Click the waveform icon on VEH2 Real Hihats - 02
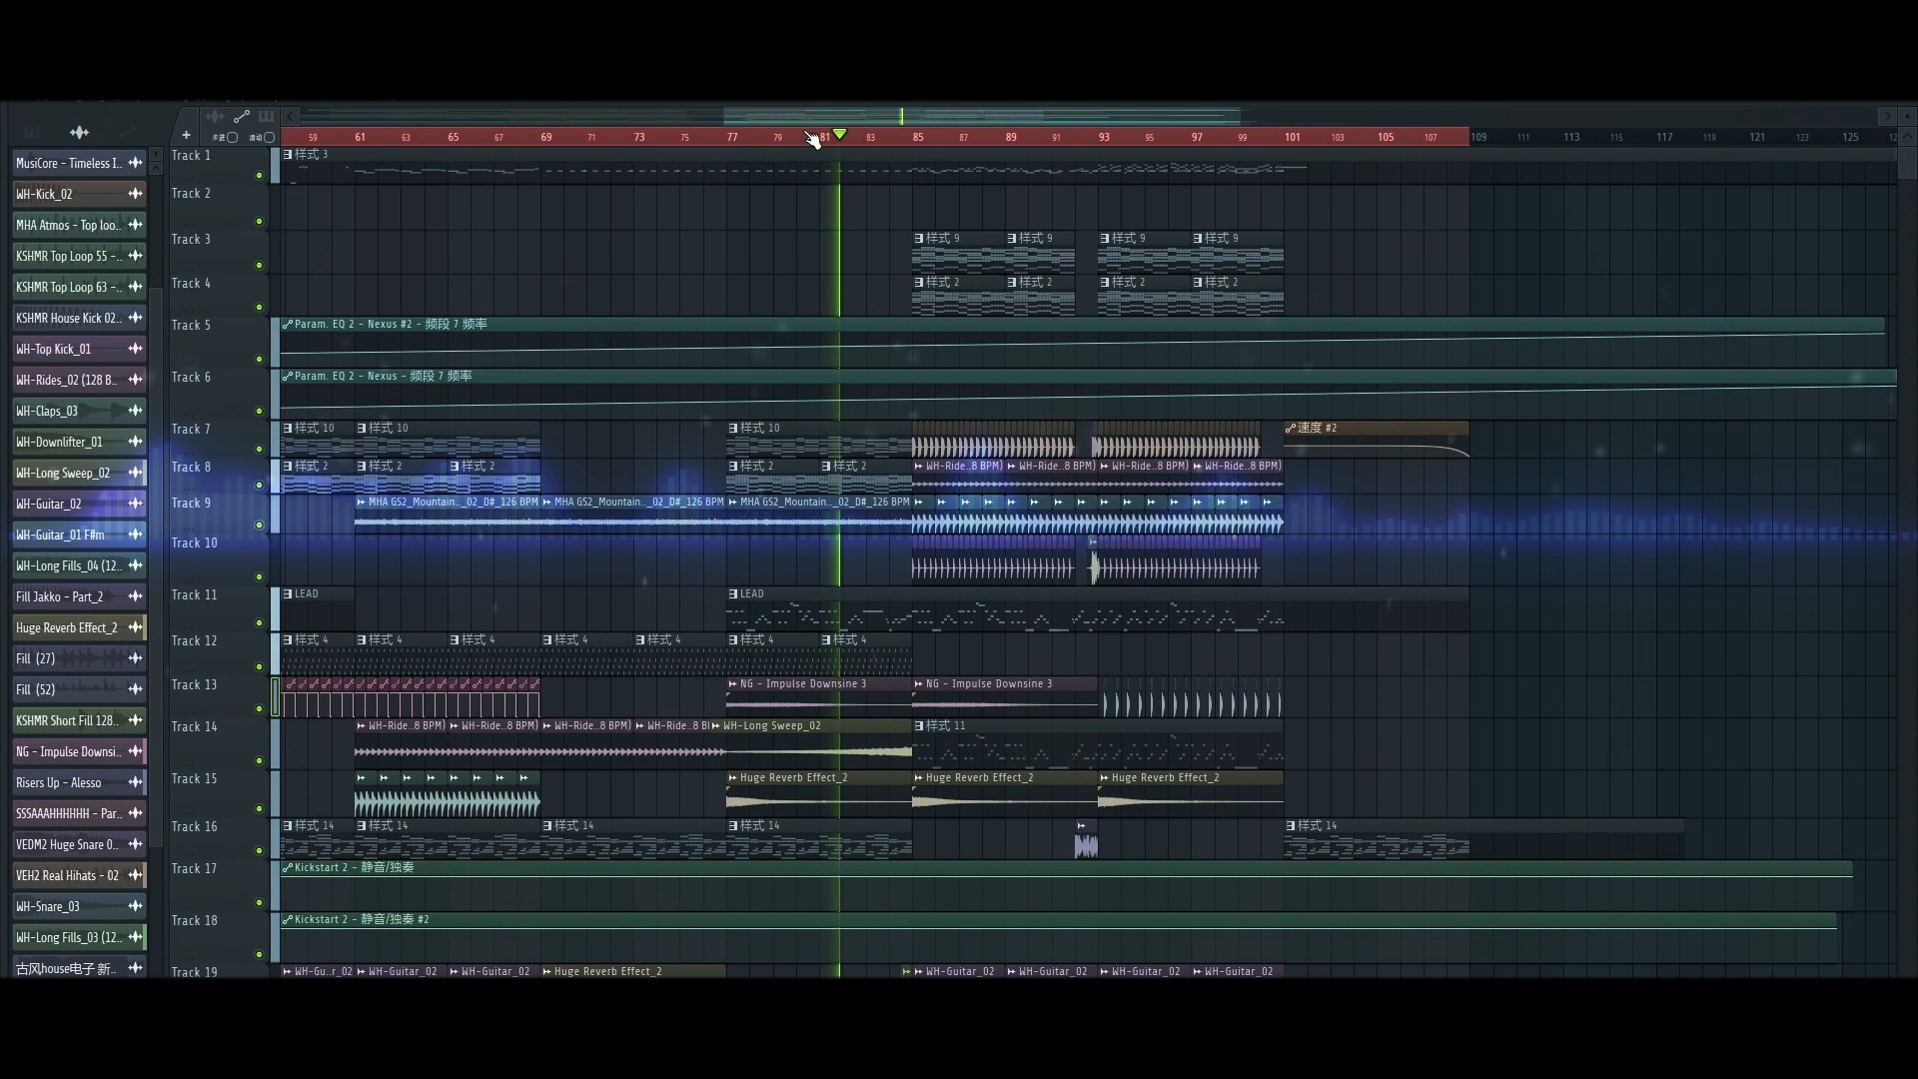 135,875
